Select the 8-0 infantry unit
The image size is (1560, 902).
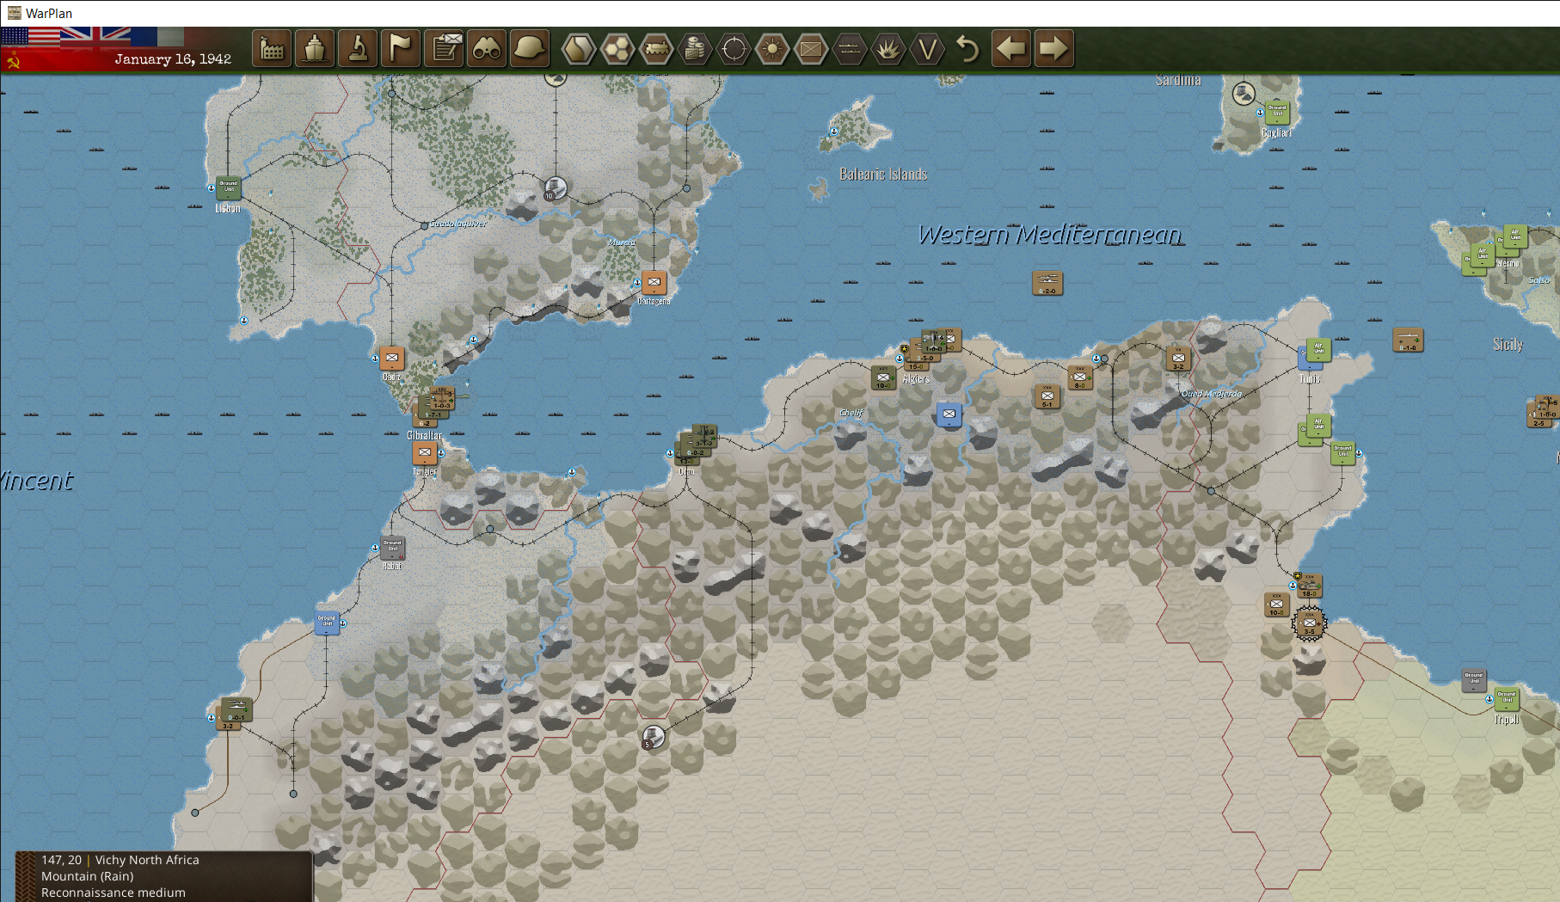[x=1079, y=377]
